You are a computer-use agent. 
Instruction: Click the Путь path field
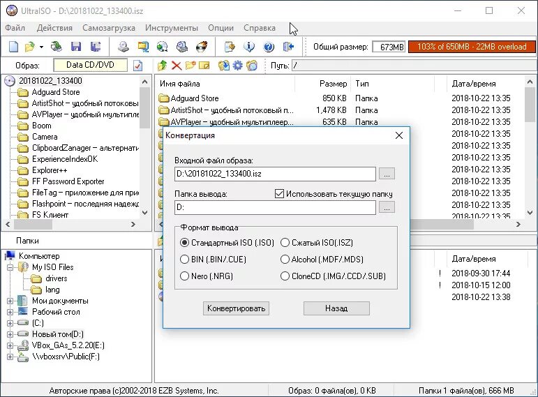tap(414, 65)
